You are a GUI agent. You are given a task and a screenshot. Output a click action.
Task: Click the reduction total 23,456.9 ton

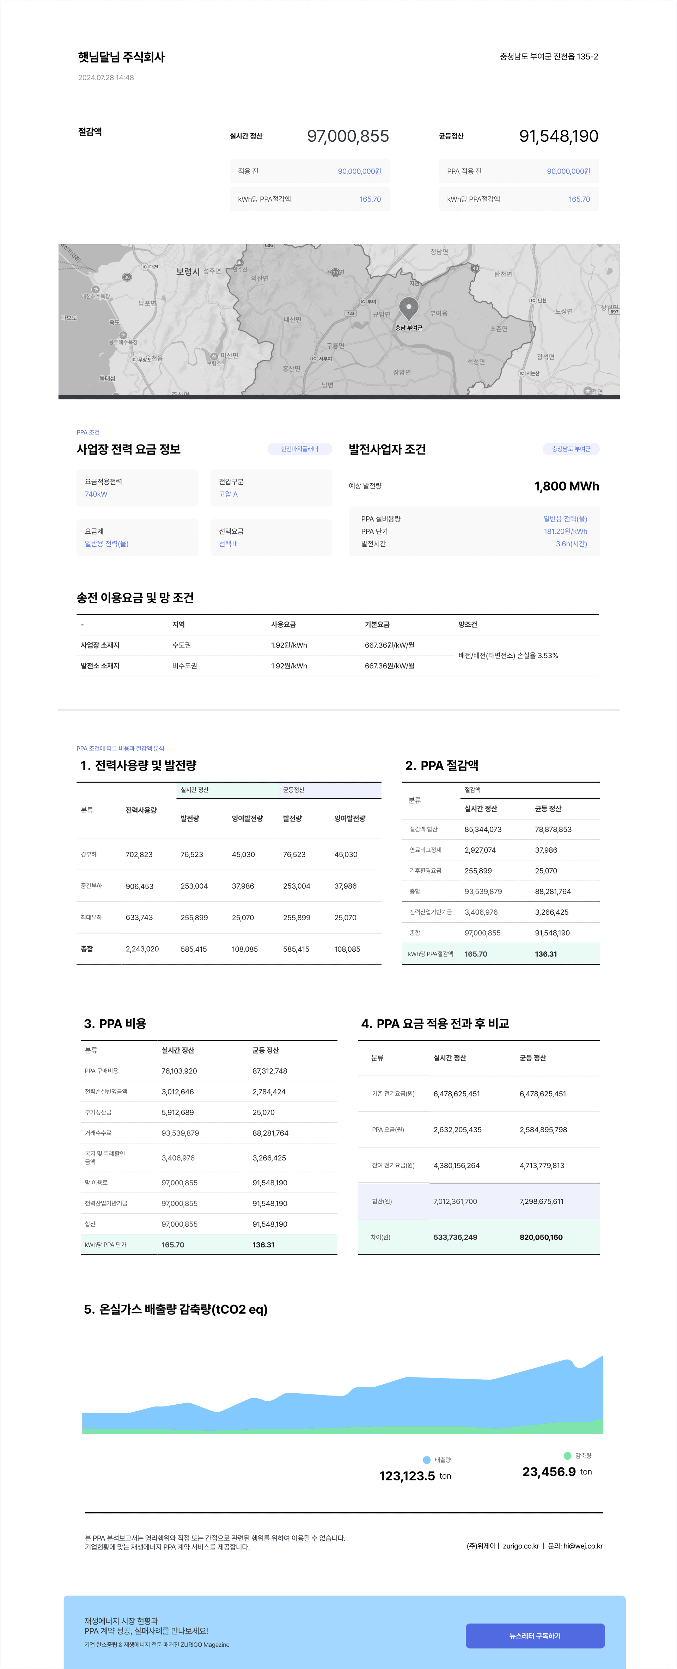pyautogui.click(x=557, y=1472)
